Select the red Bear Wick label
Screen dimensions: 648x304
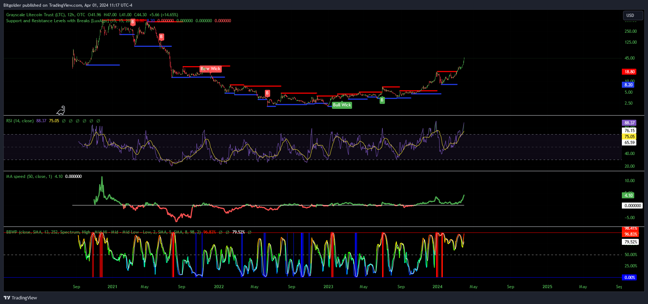click(x=210, y=69)
